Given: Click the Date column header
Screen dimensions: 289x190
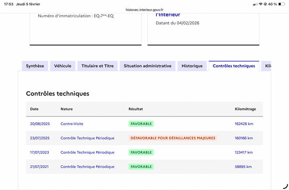Looking at the screenshot, I should point(34,109).
